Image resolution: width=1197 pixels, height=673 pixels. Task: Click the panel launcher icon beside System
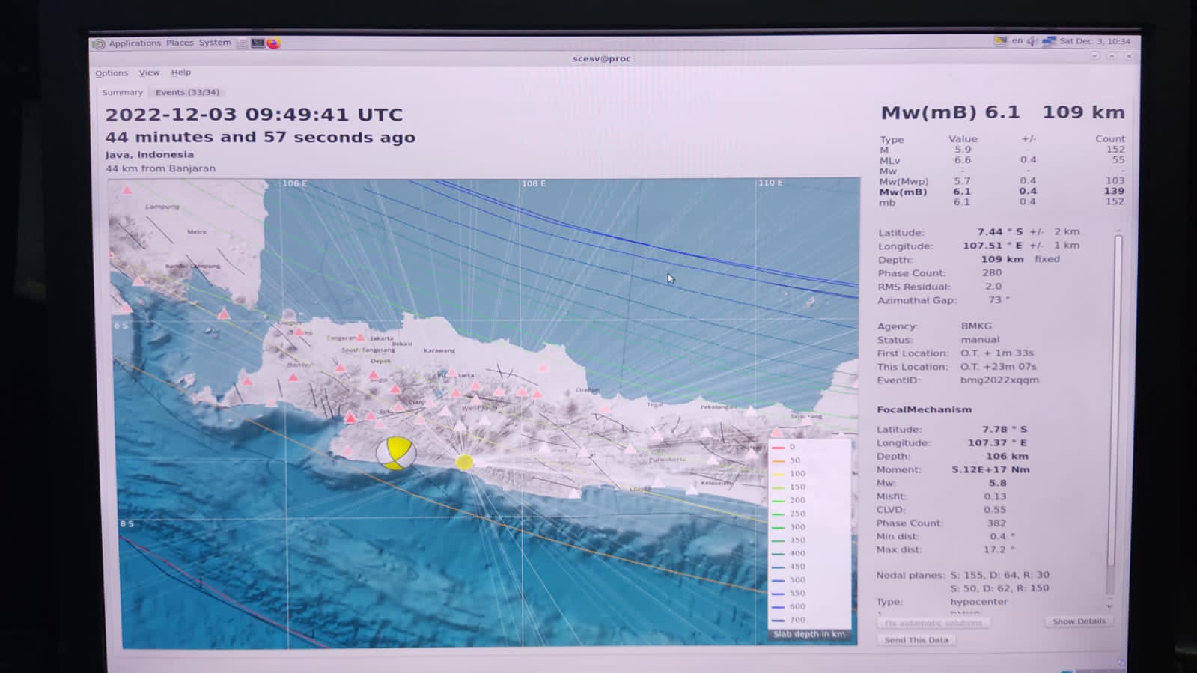tap(242, 44)
